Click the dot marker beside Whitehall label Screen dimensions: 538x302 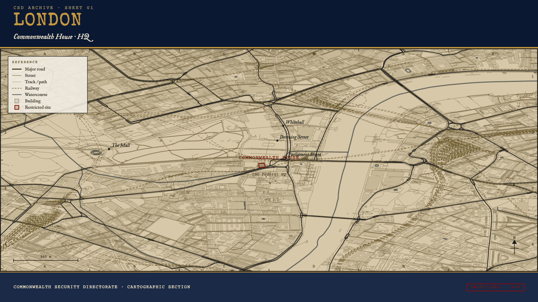coord(283,126)
